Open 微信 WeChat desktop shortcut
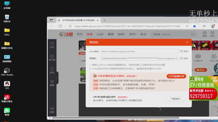This screenshot has height=122, width=218. coord(7,112)
